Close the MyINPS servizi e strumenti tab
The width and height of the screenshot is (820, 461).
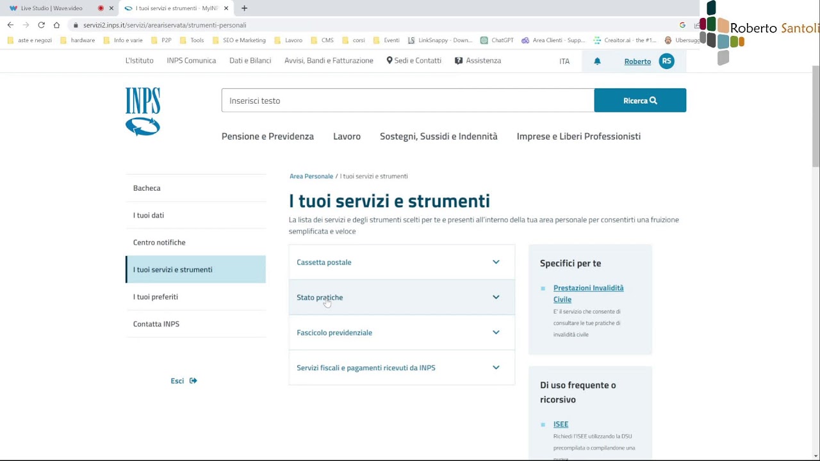pos(226,8)
